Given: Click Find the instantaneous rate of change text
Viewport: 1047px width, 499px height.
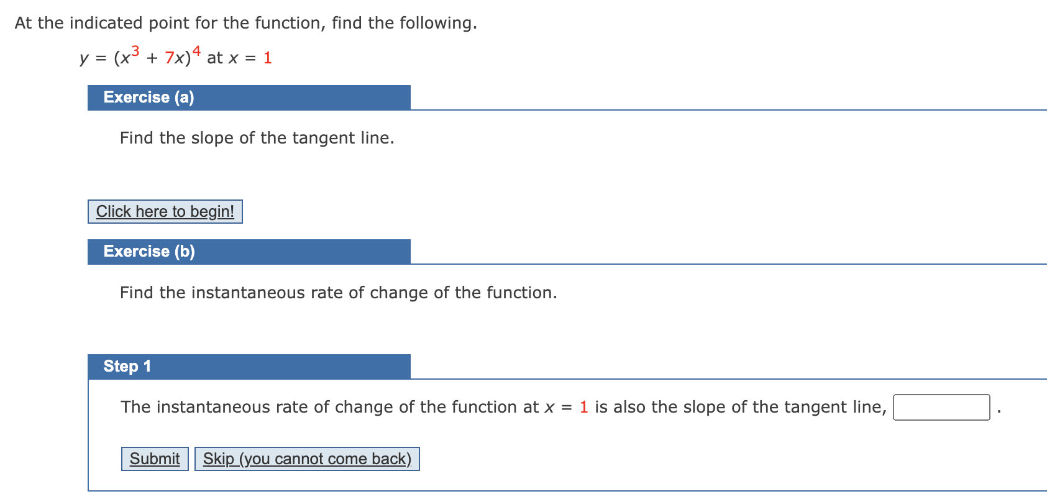Looking at the screenshot, I should point(338,293).
